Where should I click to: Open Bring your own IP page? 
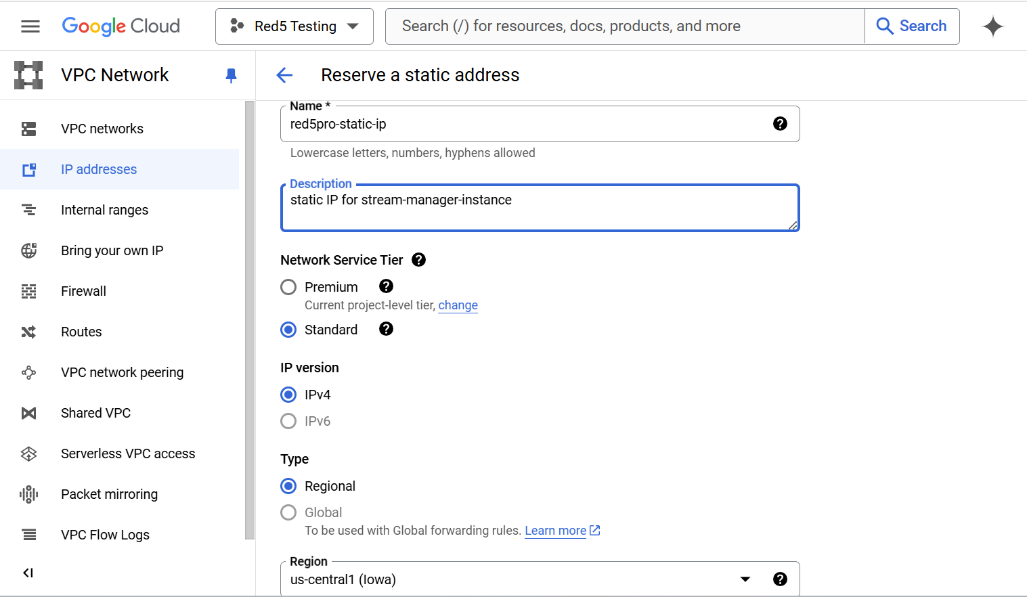(x=119, y=250)
